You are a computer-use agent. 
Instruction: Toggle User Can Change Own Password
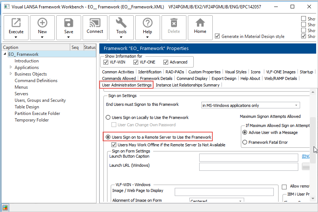tap(114, 125)
